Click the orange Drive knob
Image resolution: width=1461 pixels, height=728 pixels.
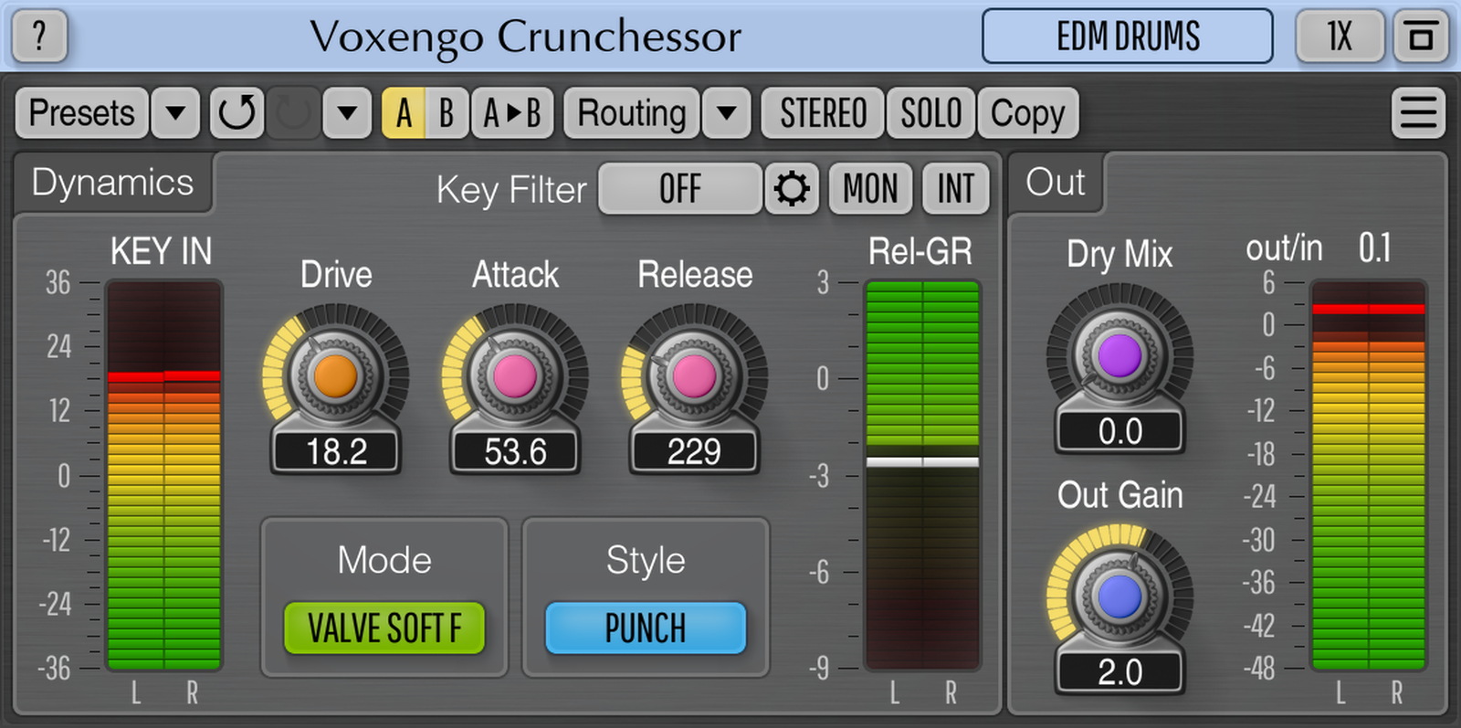tap(335, 376)
